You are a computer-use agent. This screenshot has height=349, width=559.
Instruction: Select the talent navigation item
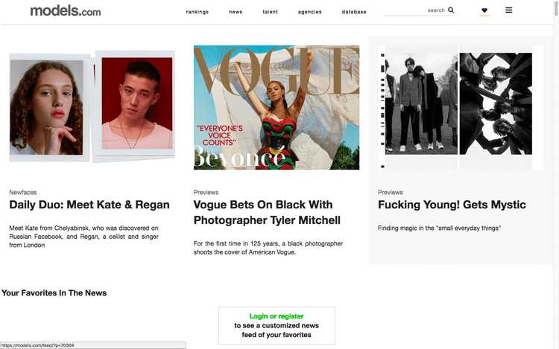point(271,12)
